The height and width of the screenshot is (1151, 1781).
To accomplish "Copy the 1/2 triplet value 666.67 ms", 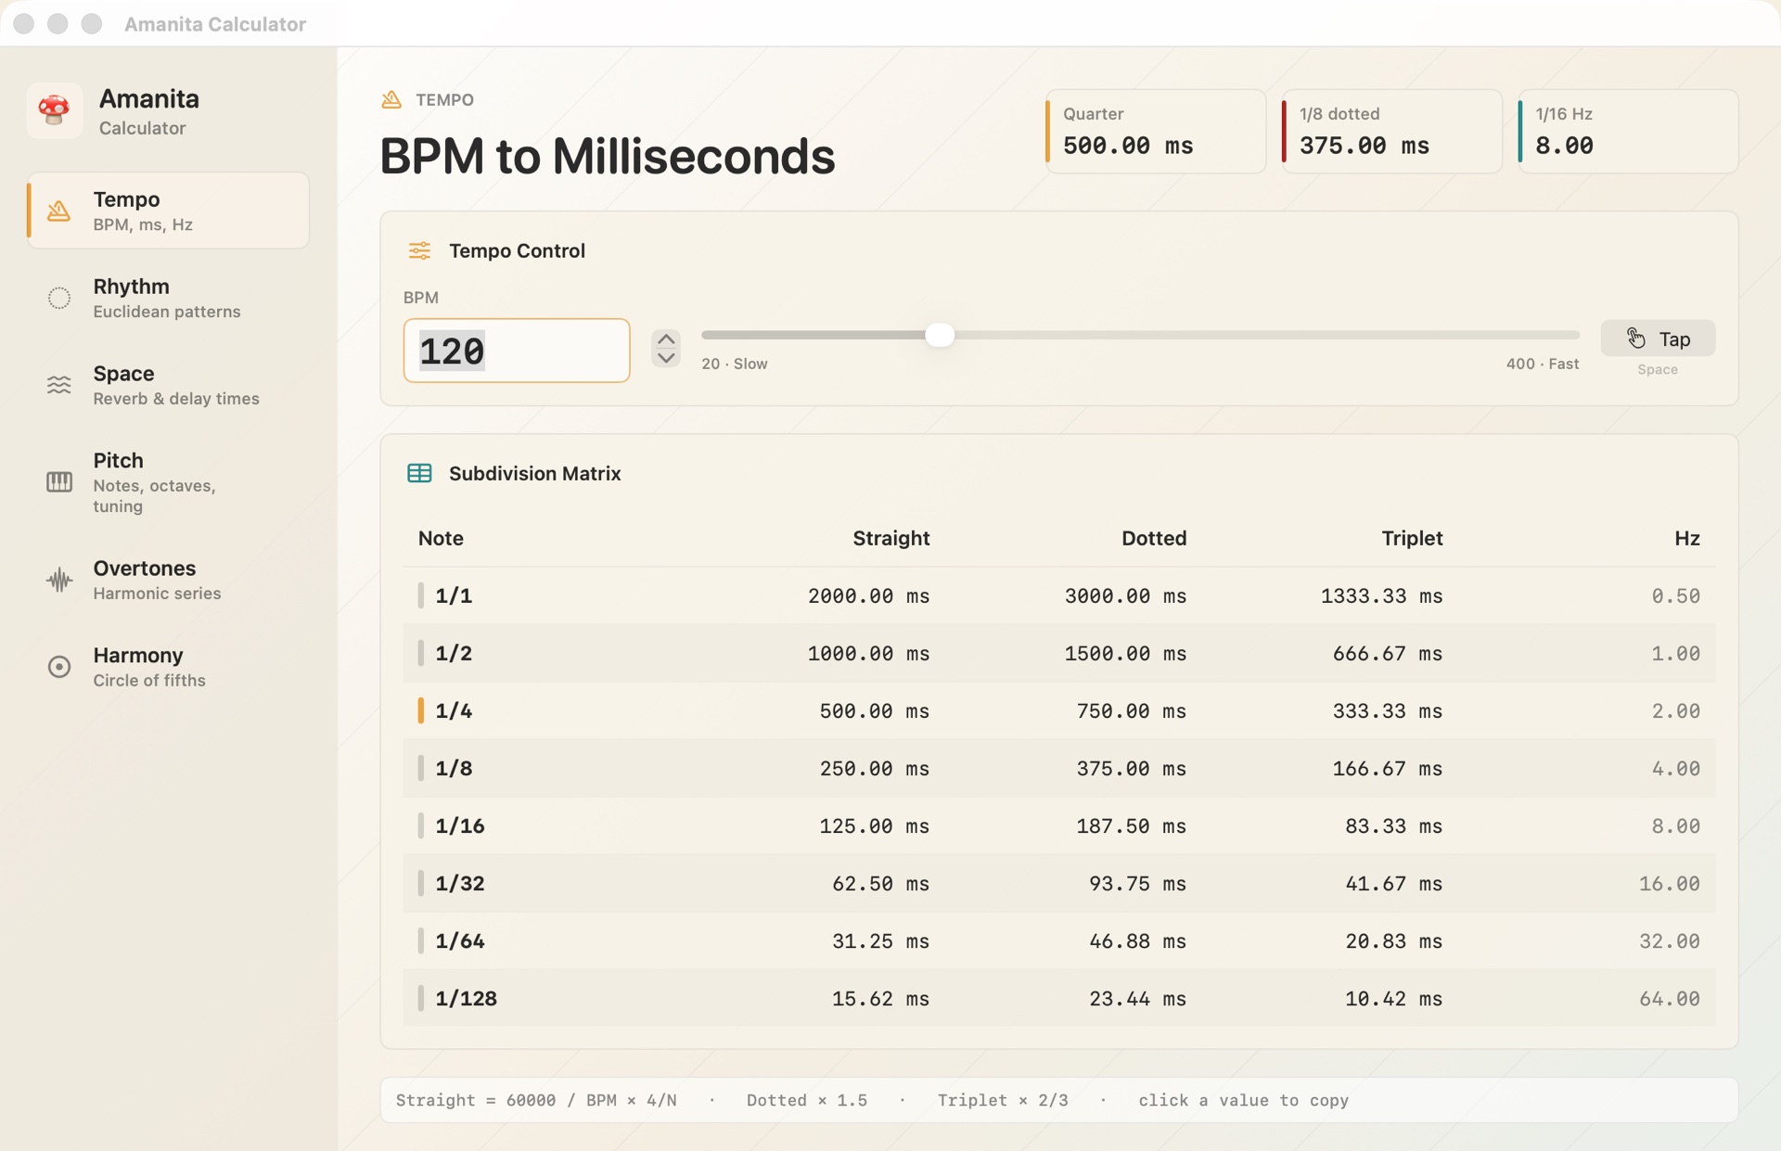I will click(1388, 654).
